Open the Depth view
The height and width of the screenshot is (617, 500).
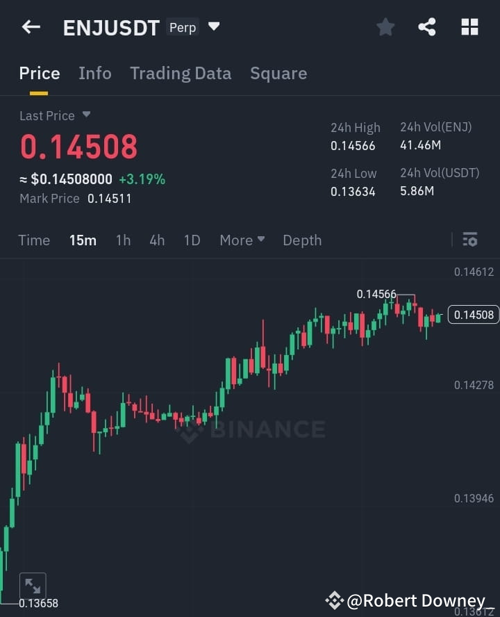coord(302,240)
